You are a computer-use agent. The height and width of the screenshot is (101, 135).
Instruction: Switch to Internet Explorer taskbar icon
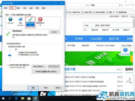[x=36, y=98]
